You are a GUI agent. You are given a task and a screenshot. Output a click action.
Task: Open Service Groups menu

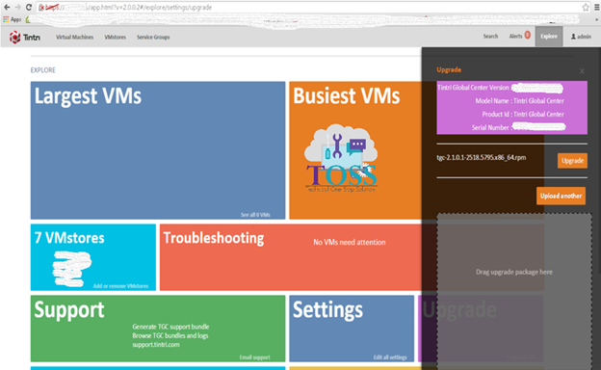point(153,38)
